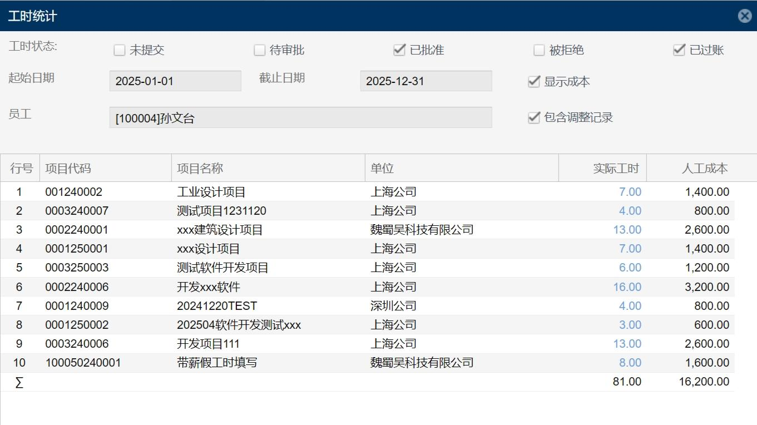
Task: Uncheck 包含调整记录 checkbox
Action: pos(534,117)
